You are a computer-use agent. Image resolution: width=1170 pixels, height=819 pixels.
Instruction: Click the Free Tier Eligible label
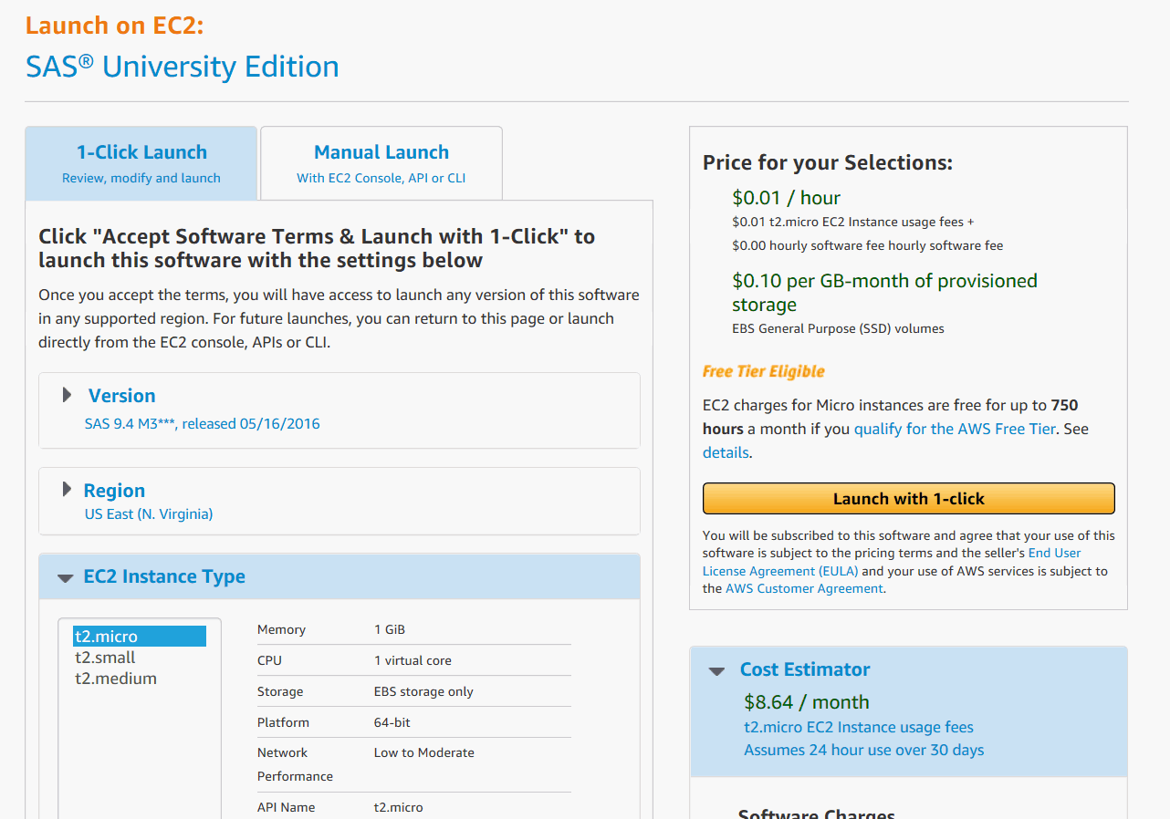coord(764,371)
